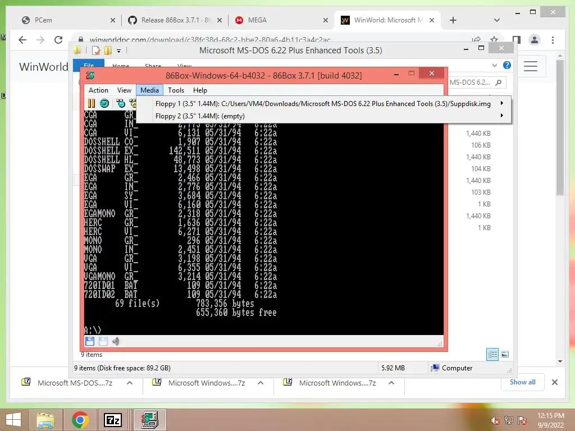
Task: Expand Floppy 2 submenu arrow
Action: pos(501,116)
